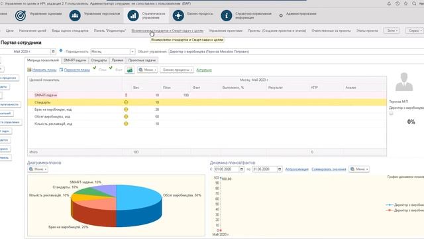Open the Меню dropdown under Диаграмма планов
The height and width of the screenshot is (239, 424).
click(38, 169)
